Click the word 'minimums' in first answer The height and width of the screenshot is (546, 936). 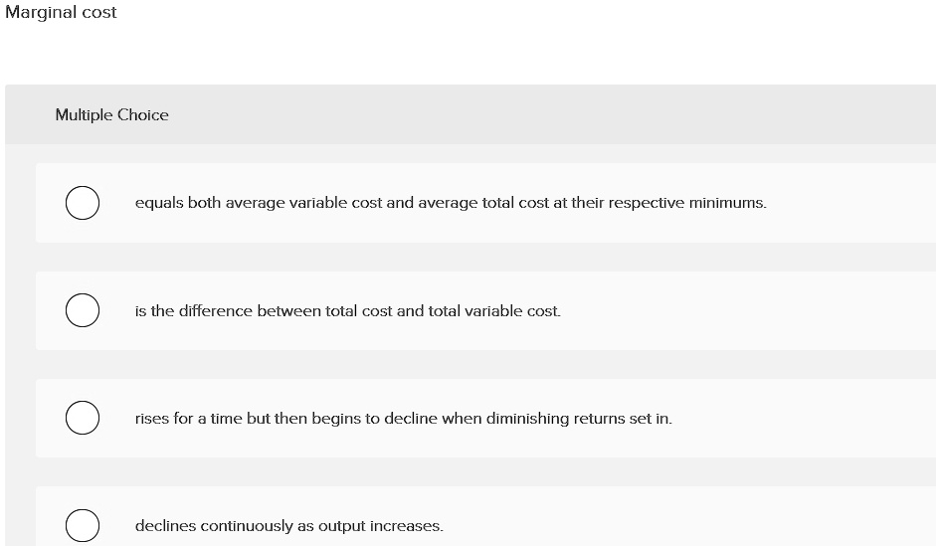(x=728, y=203)
